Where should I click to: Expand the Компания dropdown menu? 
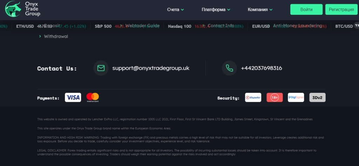[x=260, y=9]
